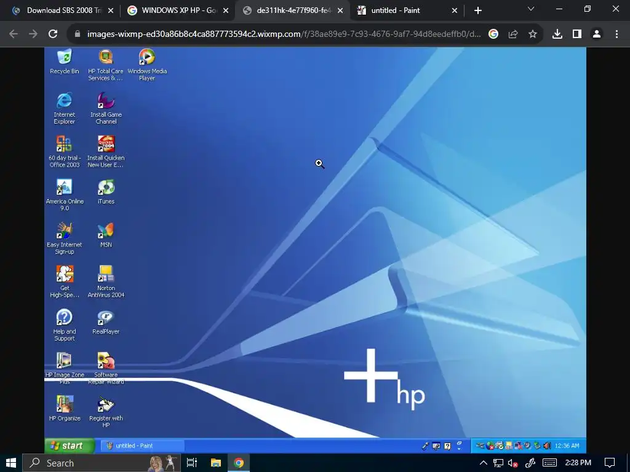This screenshot has width=630, height=472.
Task: Click the Windows clock 2:28 PM
Action: pos(578,463)
